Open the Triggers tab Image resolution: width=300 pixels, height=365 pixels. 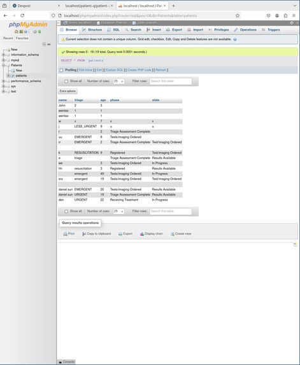[x=271, y=30]
